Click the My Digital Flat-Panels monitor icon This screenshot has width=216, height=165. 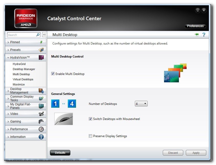(41, 106)
